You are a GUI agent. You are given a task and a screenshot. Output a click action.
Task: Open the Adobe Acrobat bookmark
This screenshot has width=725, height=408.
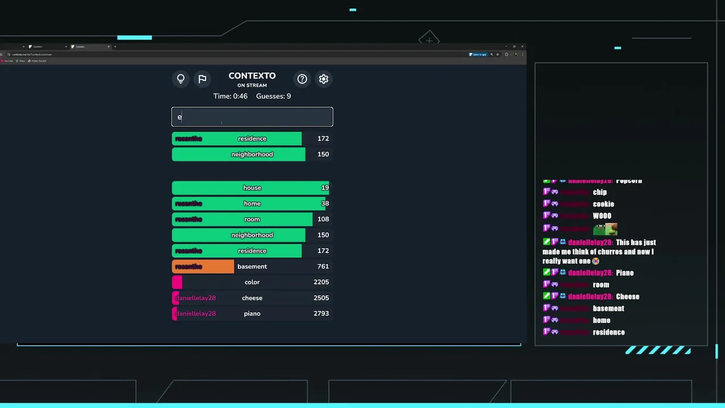37,61
